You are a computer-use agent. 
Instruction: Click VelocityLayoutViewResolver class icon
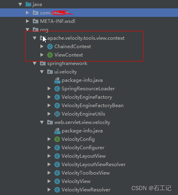pos(57,165)
